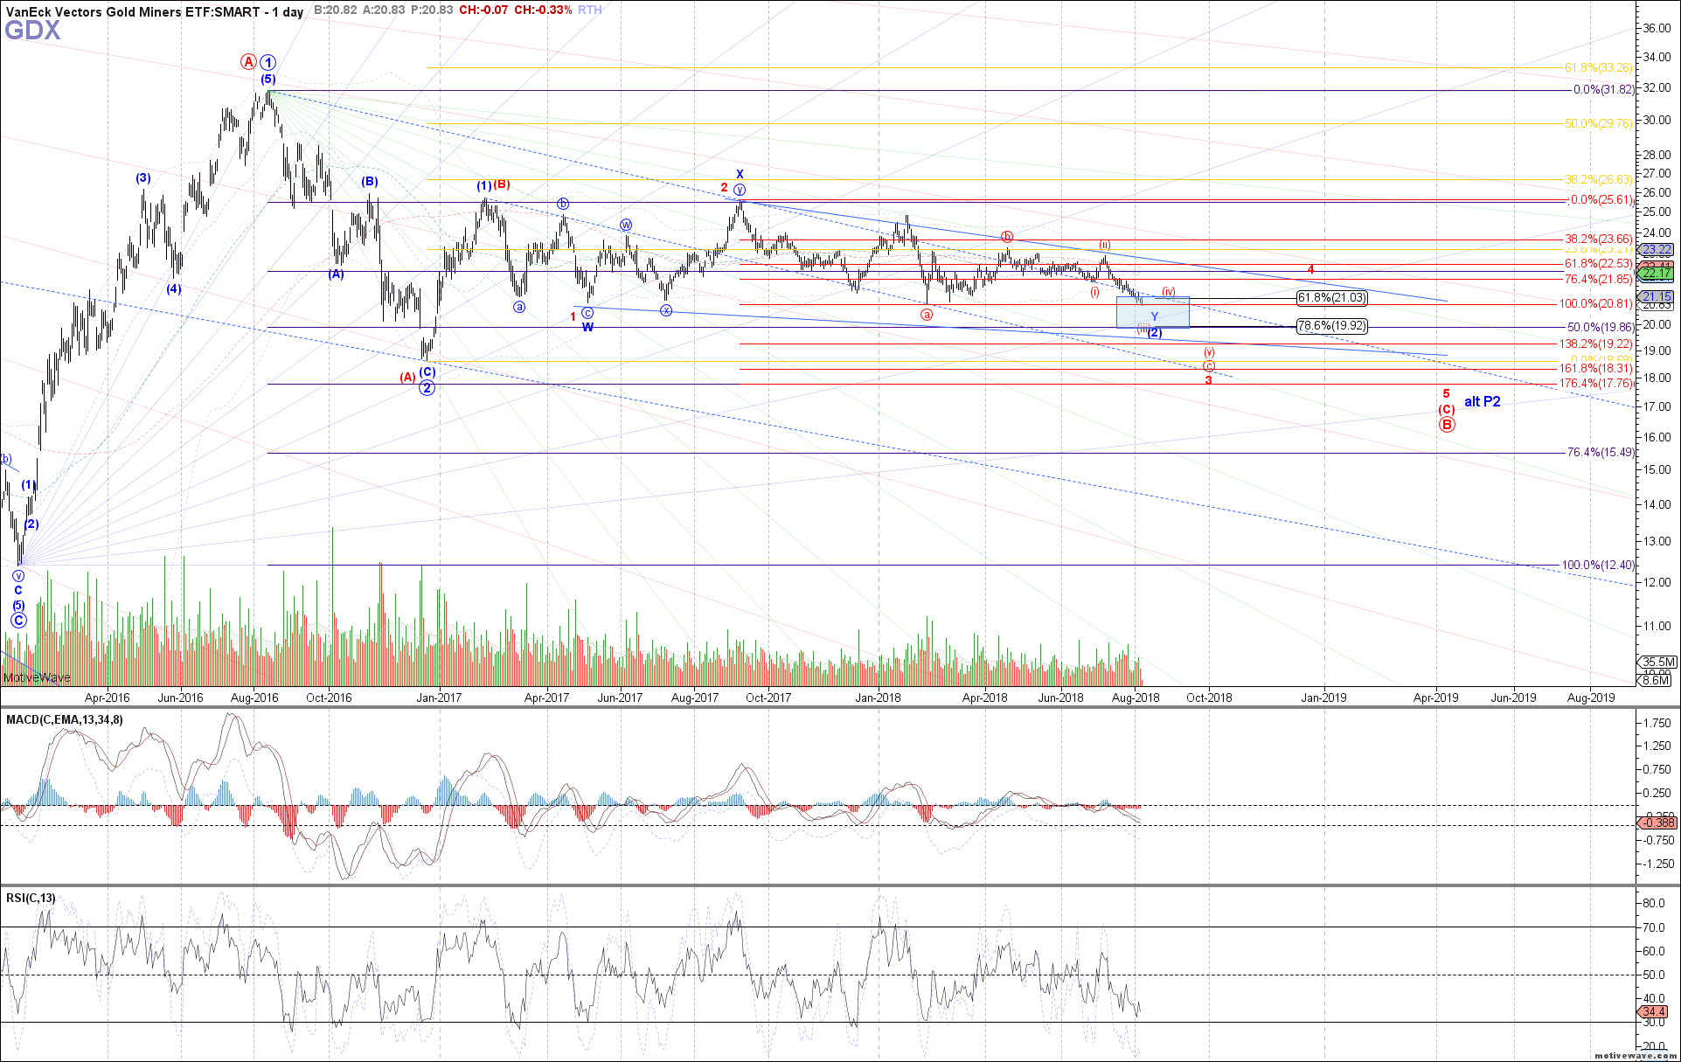Click the 100.0%(20.81) level label

[x=1597, y=304]
